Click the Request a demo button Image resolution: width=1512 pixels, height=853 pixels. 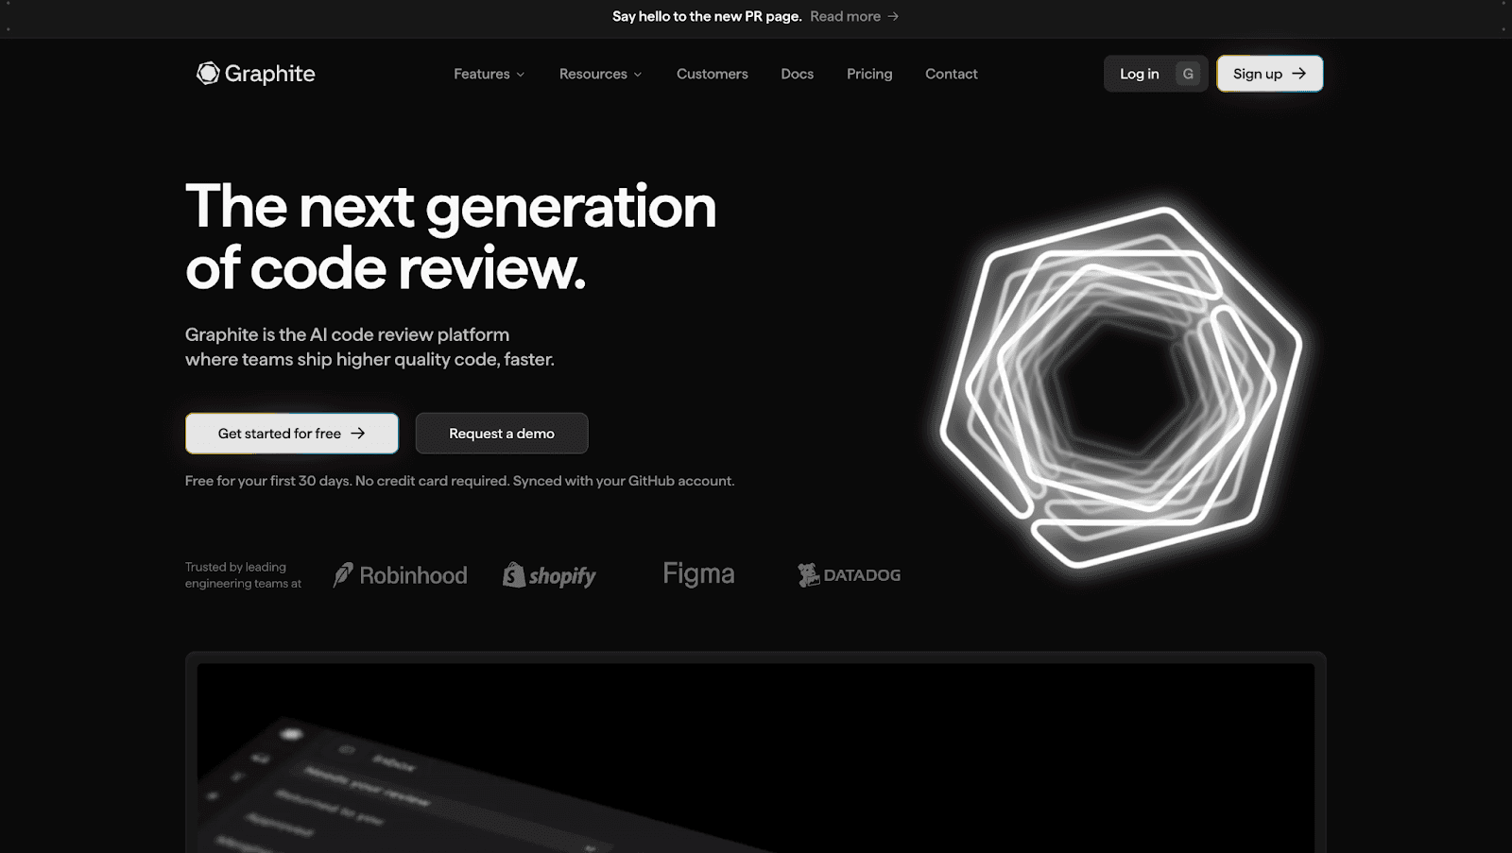coord(502,434)
